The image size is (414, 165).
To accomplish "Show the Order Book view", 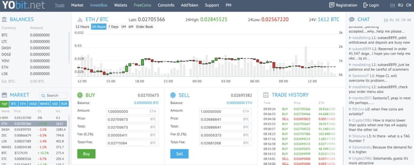I will tap(144, 27).
